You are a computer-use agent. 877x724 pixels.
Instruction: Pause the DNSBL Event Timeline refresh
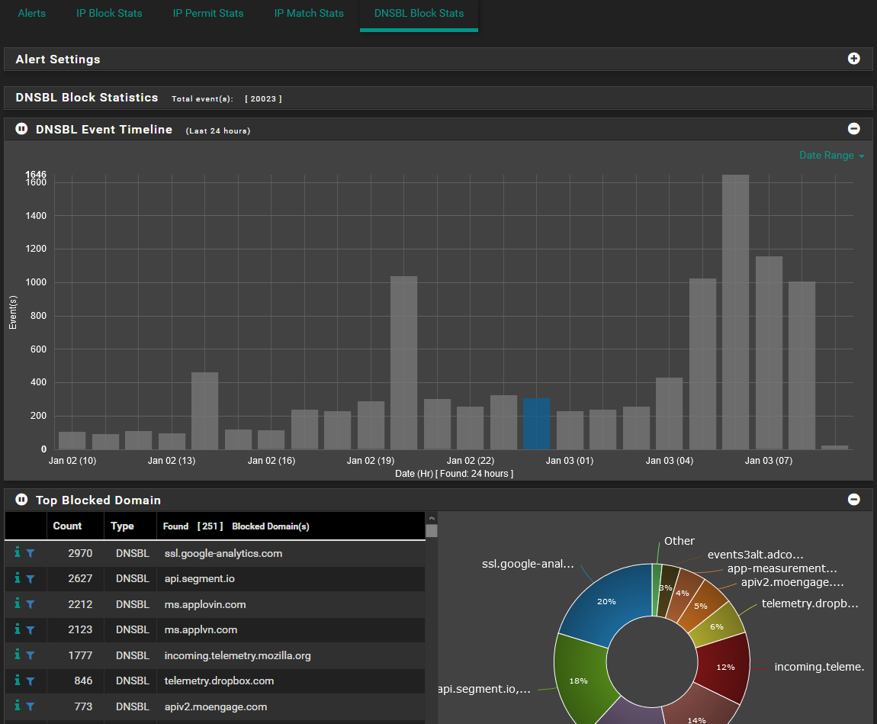(x=21, y=129)
